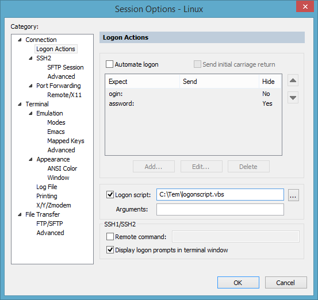Enable the Automate logon checkbox
The height and width of the screenshot is (300, 318).
point(109,64)
